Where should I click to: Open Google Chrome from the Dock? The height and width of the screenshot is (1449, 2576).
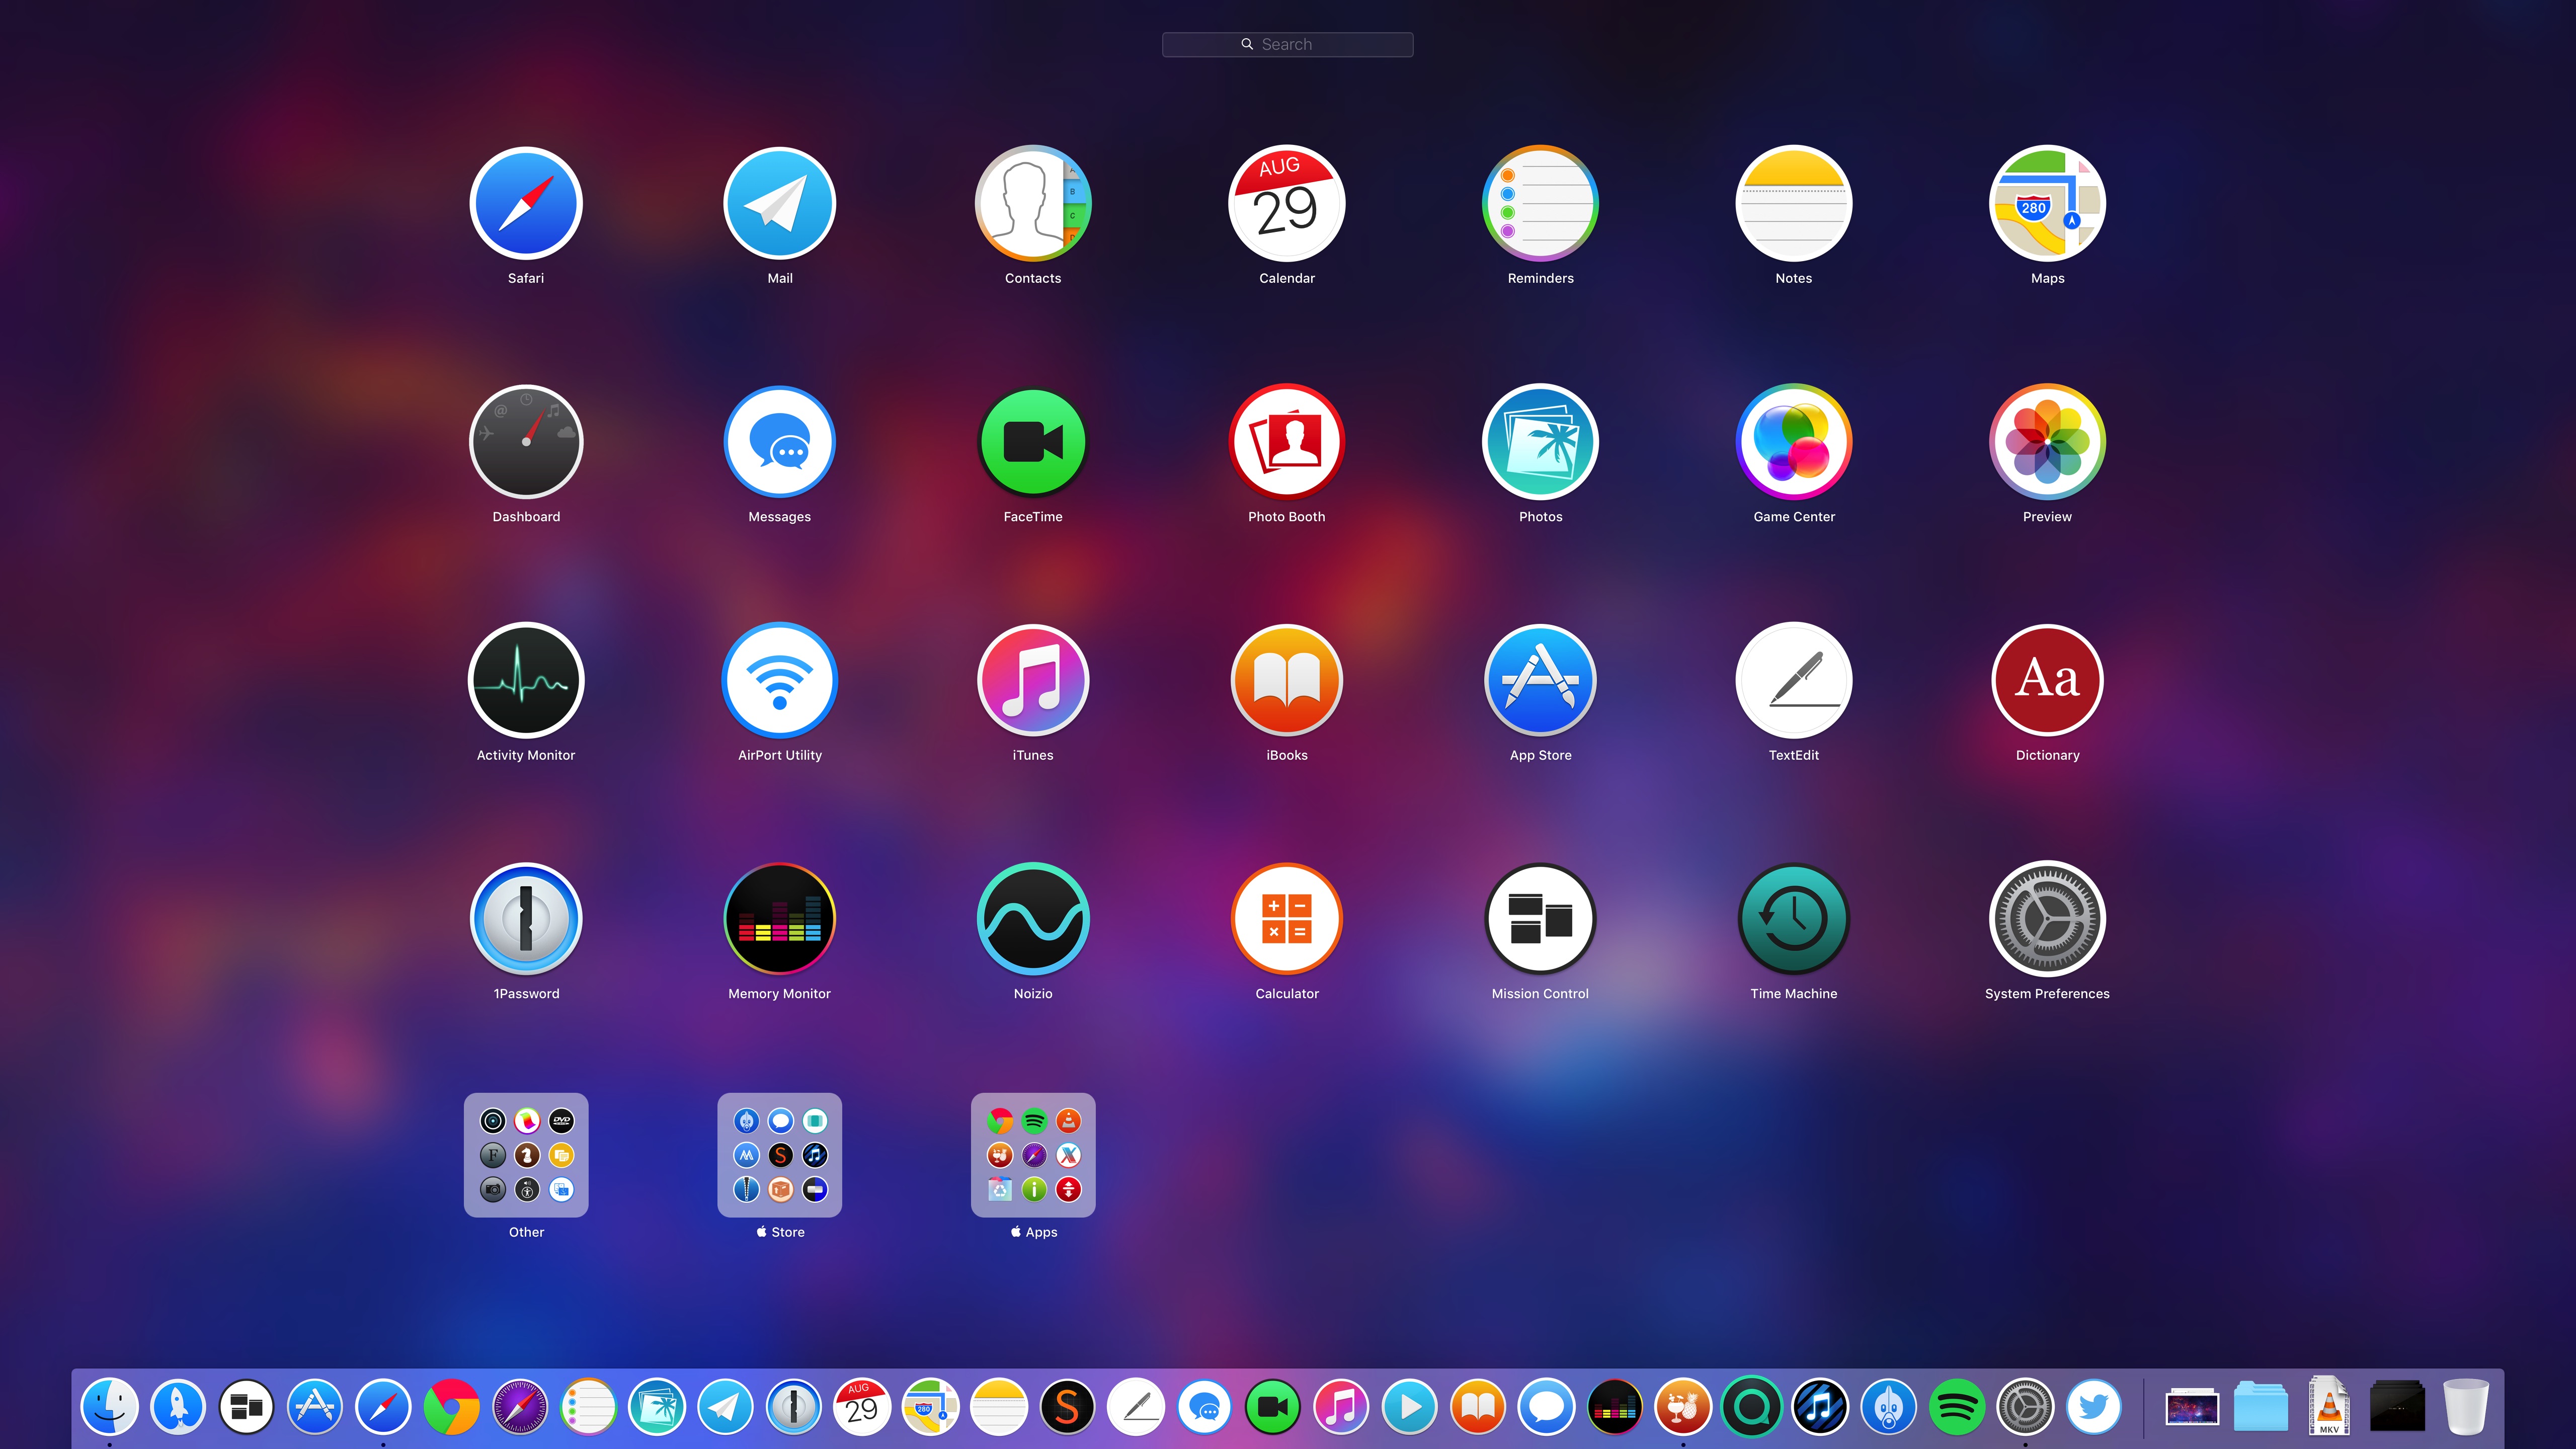[451, 1406]
